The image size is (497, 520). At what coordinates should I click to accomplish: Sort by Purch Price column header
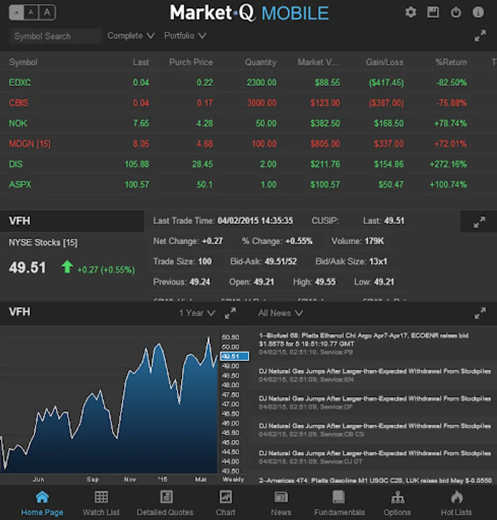click(x=191, y=62)
